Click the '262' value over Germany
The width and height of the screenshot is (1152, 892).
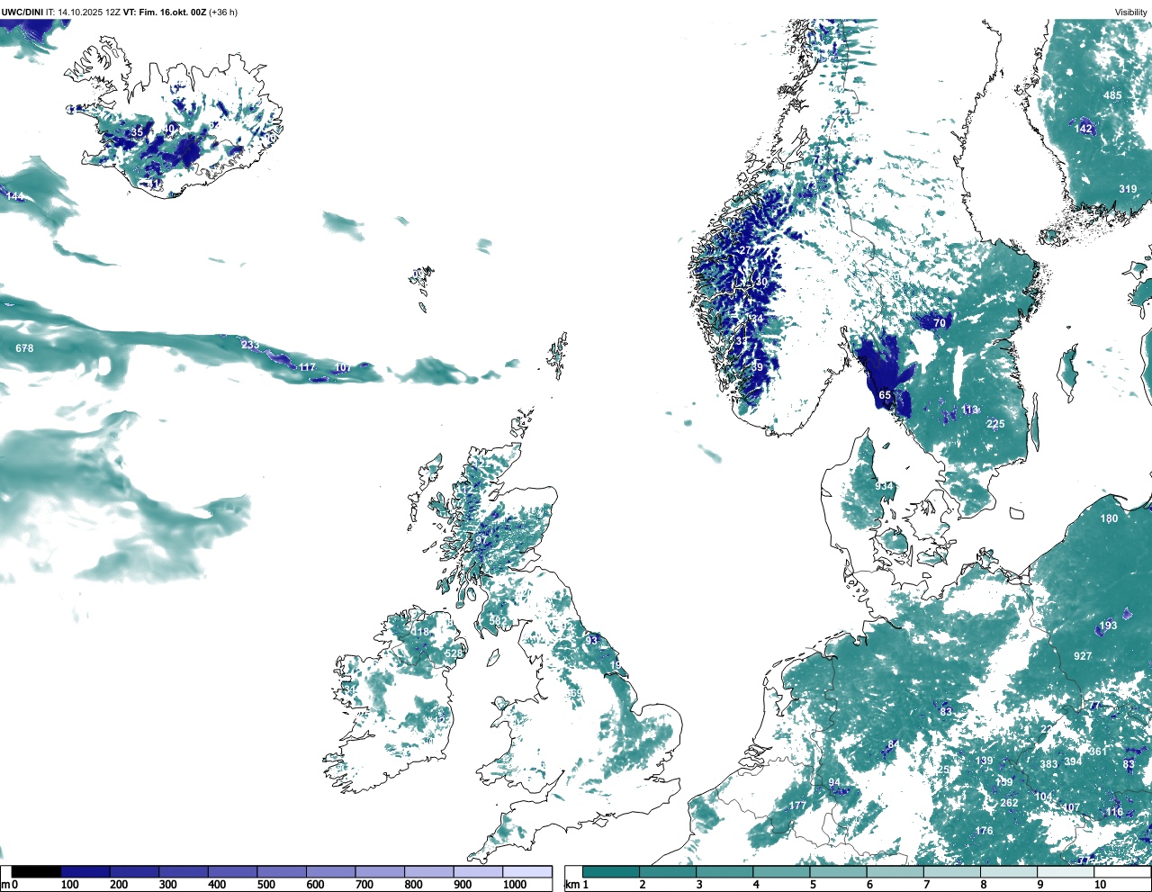click(1009, 804)
